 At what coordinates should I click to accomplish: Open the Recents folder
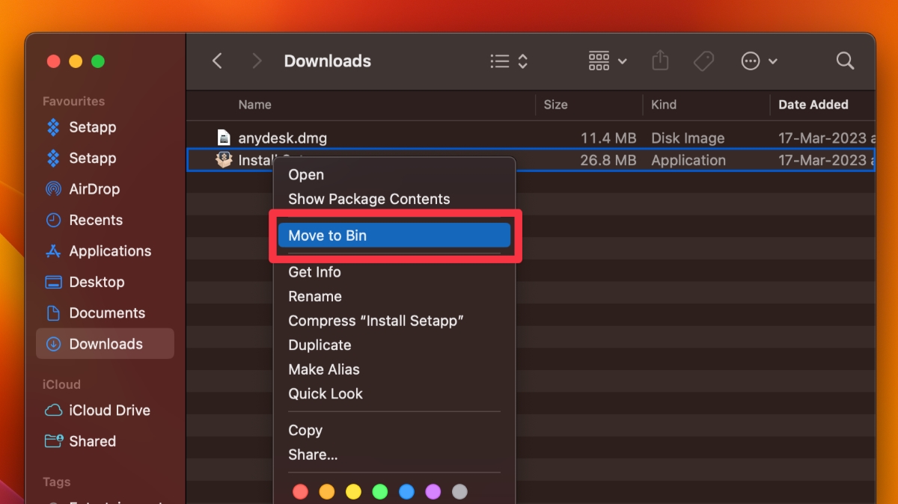click(x=94, y=220)
